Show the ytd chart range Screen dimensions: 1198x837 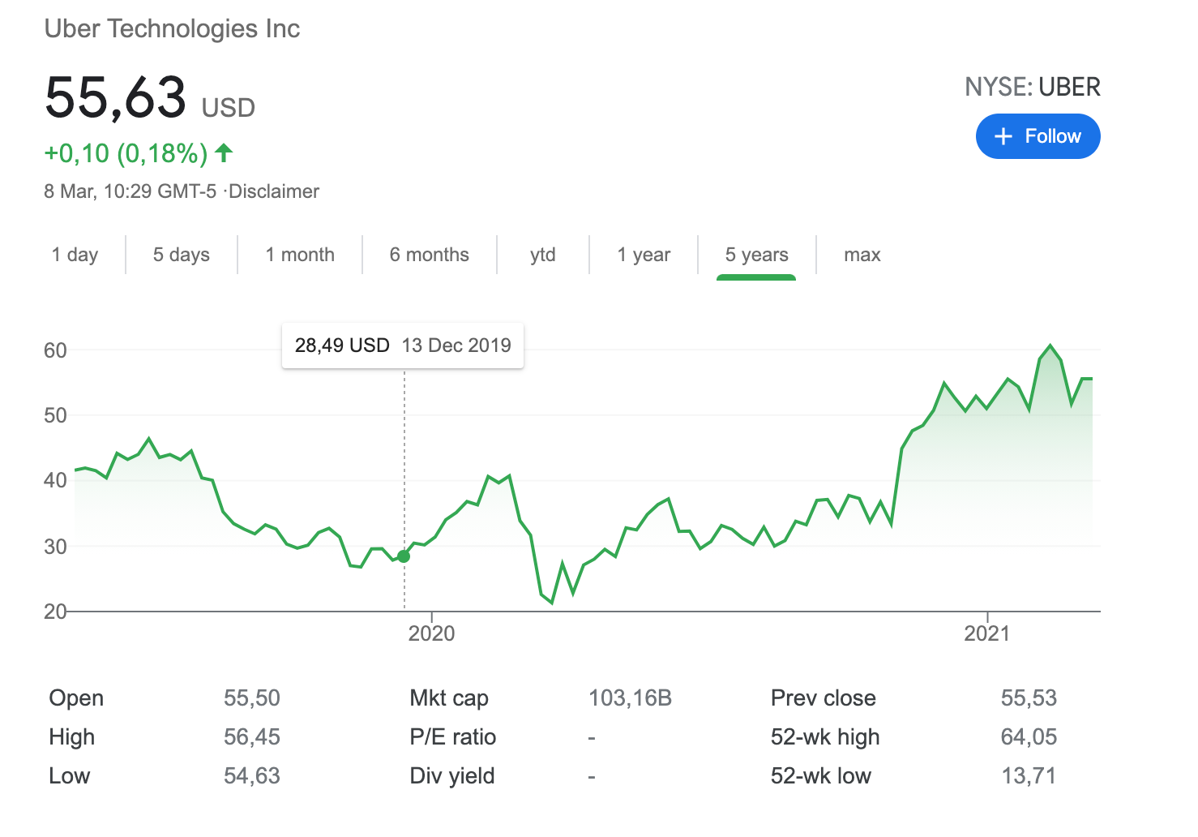pyautogui.click(x=543, y=255)
